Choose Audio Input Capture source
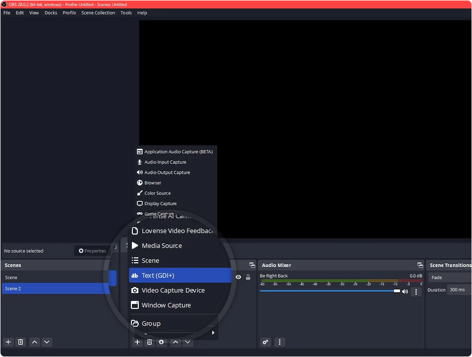This screenshot has height=357, width=472. coord(176,162)
